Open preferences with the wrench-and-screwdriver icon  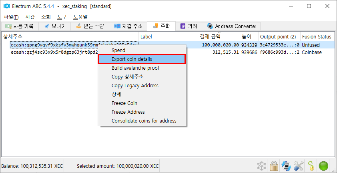coord(299,166)
